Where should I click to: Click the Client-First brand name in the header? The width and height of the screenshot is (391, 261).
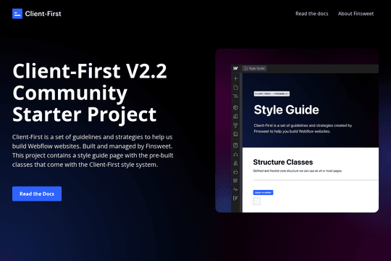click(43, 14)
